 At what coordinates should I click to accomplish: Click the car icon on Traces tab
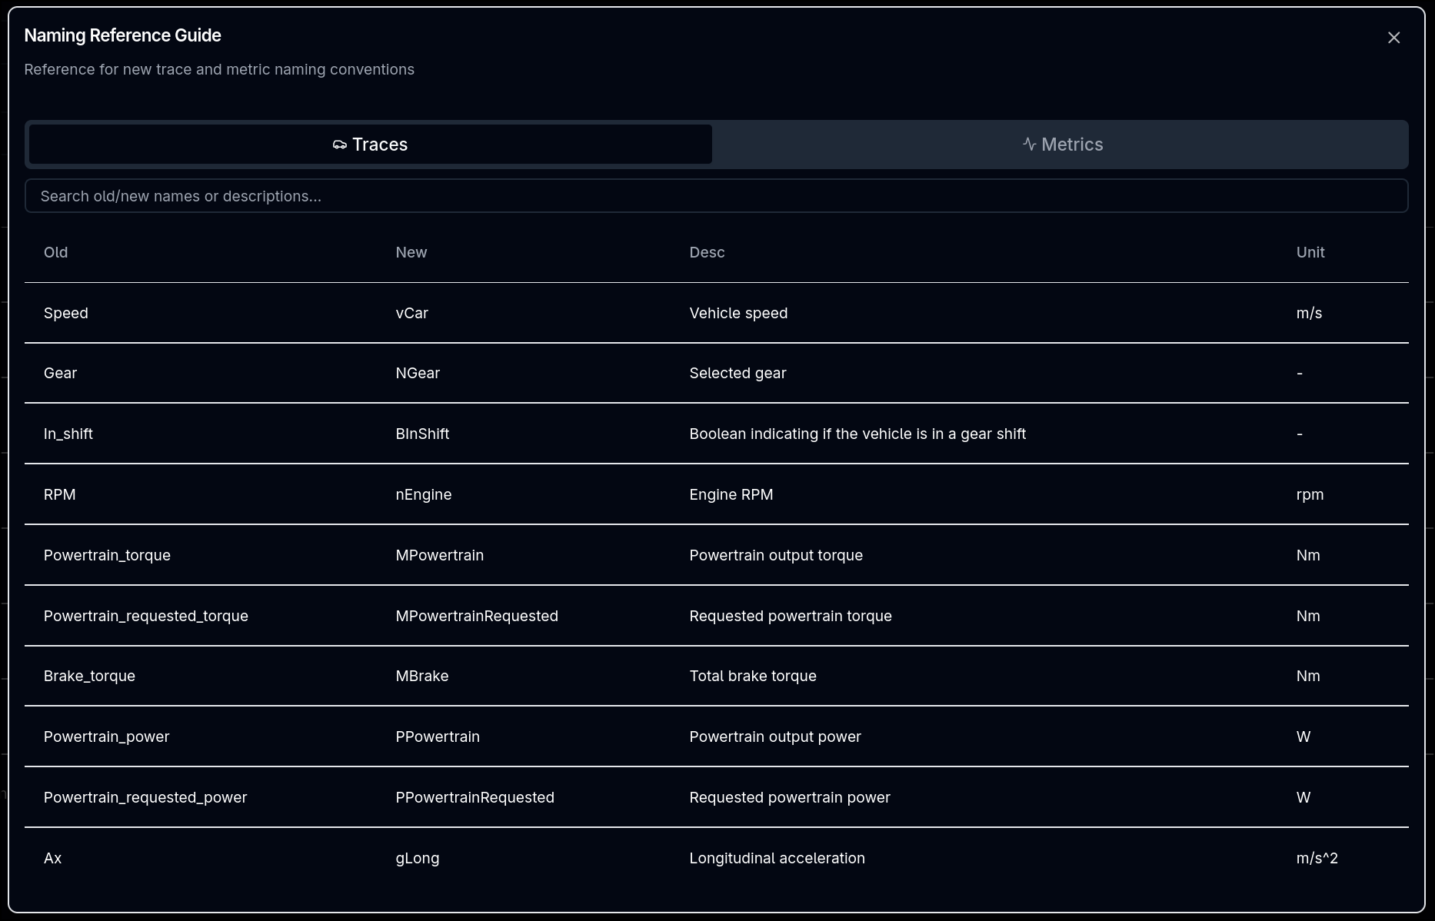point(339,145)
